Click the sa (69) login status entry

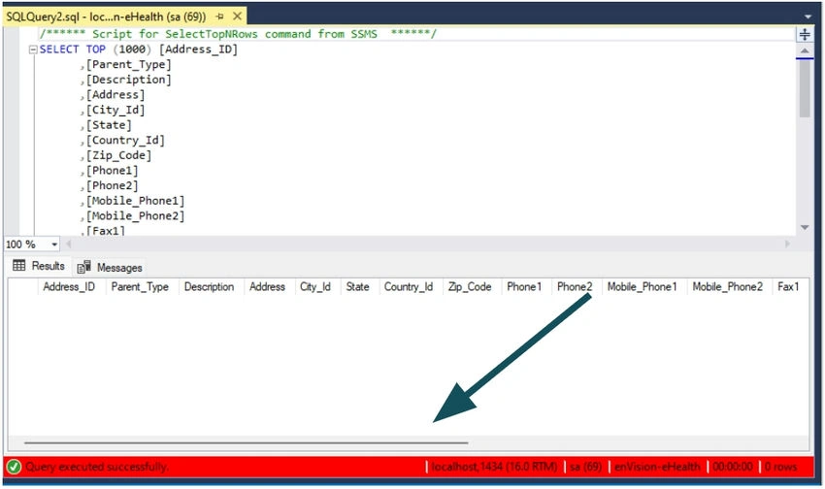(585, 467)
